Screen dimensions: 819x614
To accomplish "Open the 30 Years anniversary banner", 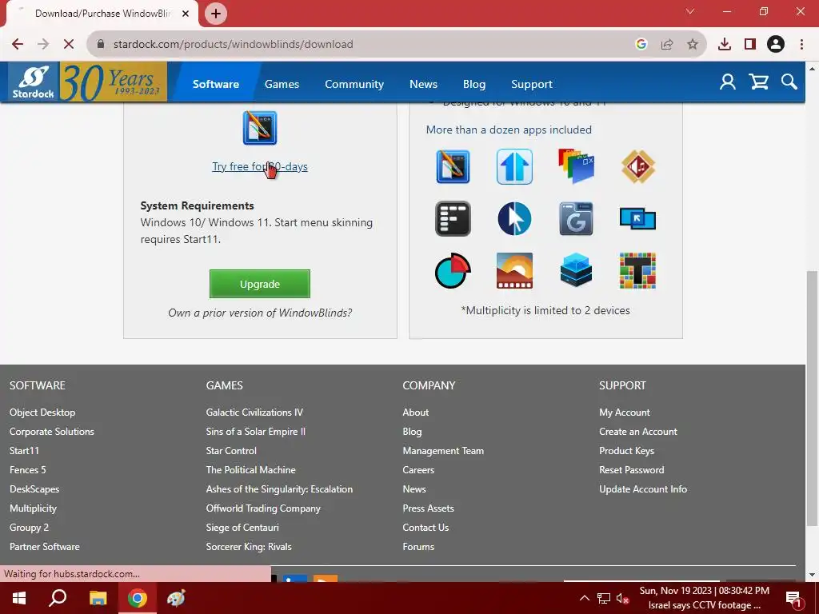I will point(114,82).
